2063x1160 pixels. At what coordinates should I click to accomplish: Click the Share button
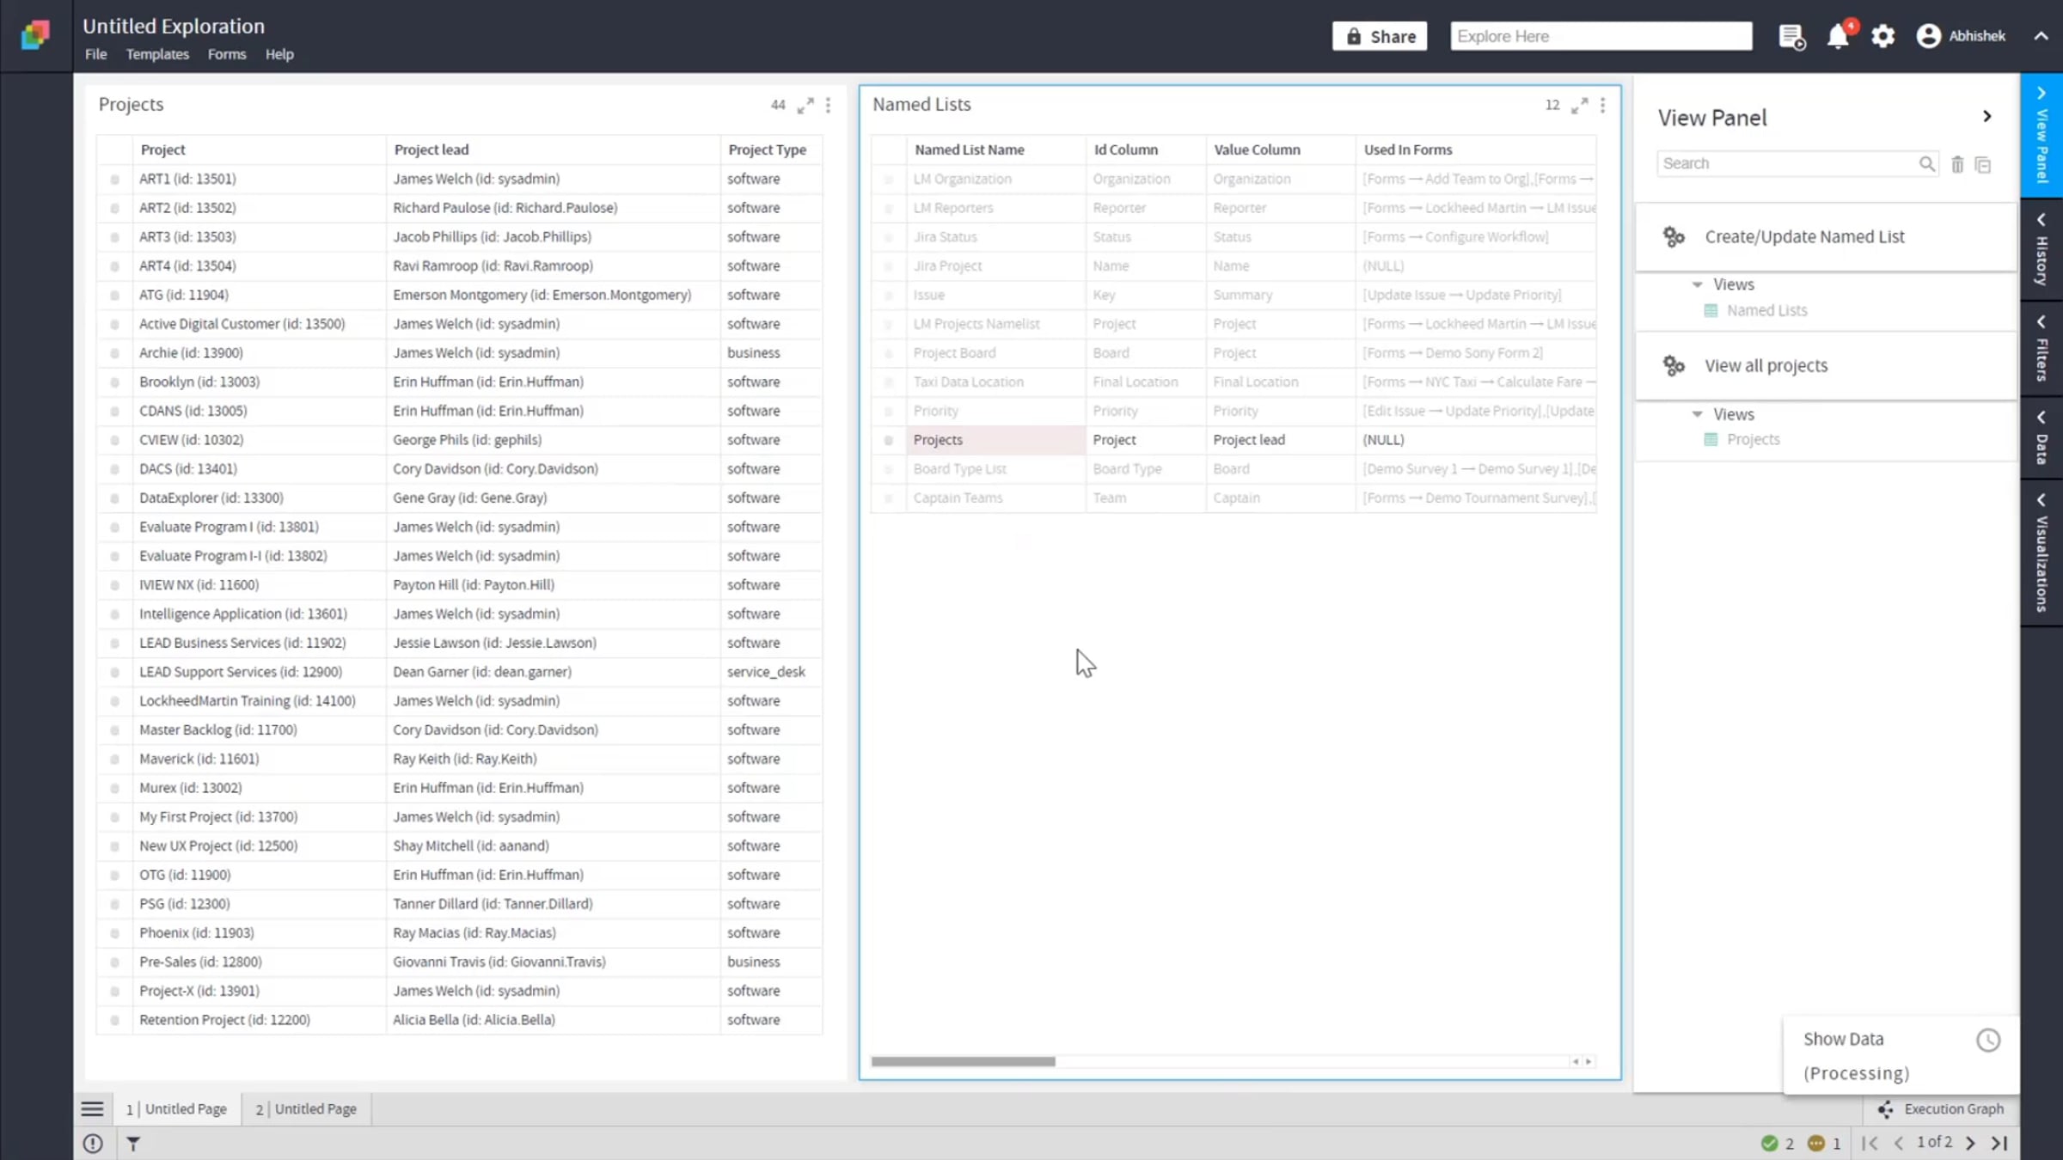[x=1380, y=36]
